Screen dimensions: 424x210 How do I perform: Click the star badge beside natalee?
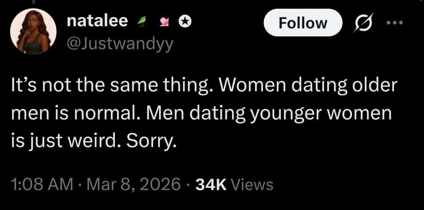tap(186, 22)
